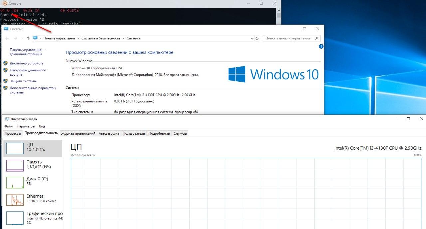Image resolution: width=426 pixels, height=229 pixels.
Task: Open Панель управления — домашняя страница link
Action: tap(28, 52)
